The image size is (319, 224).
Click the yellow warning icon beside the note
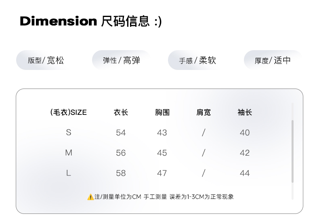90,197
